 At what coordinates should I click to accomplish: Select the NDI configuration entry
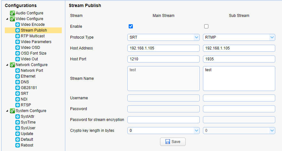click(24, 99)
